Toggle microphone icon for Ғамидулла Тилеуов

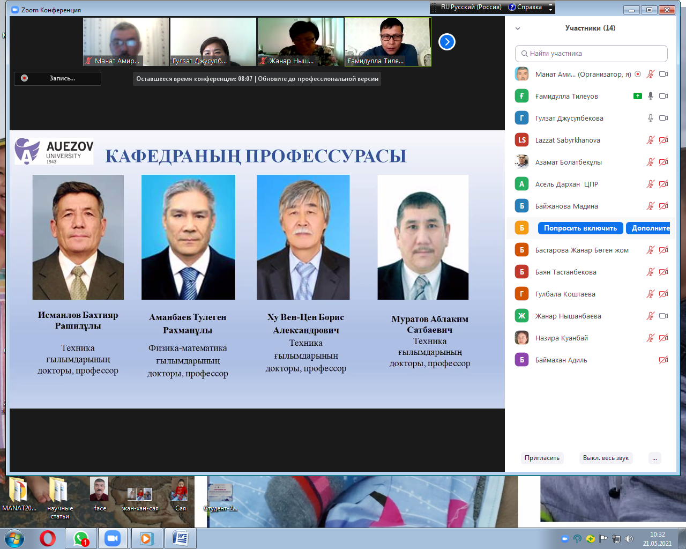click(650, 96)
